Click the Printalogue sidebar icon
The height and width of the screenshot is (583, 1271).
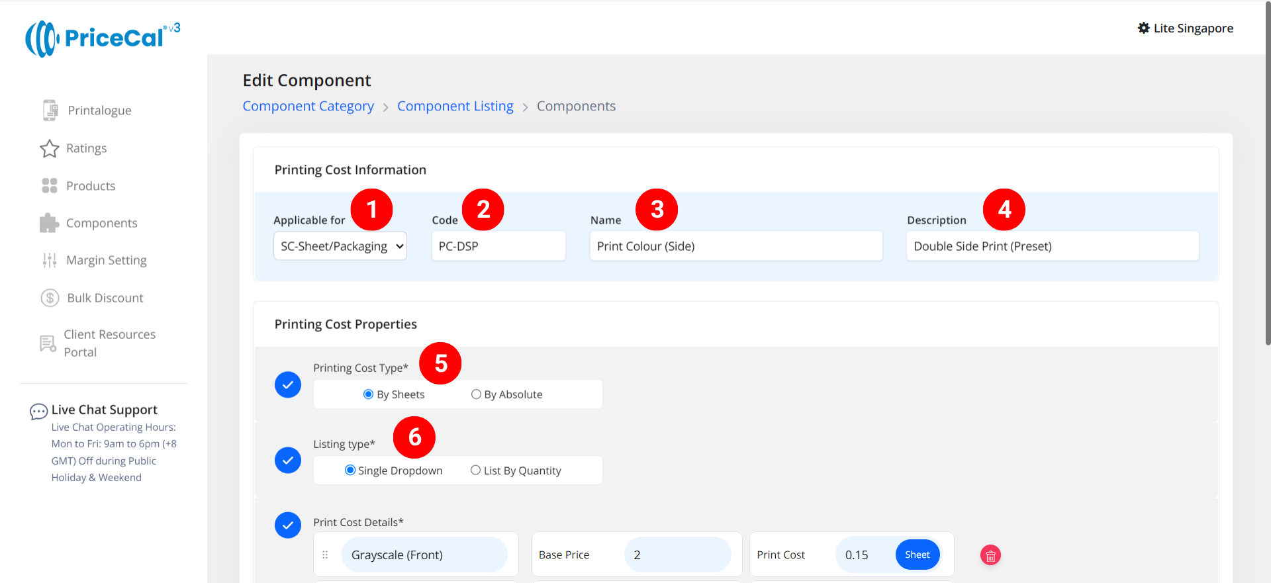(50, 111)
